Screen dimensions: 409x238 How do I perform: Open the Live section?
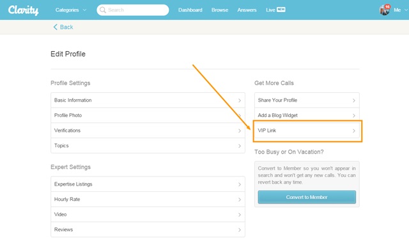point(270,10)
